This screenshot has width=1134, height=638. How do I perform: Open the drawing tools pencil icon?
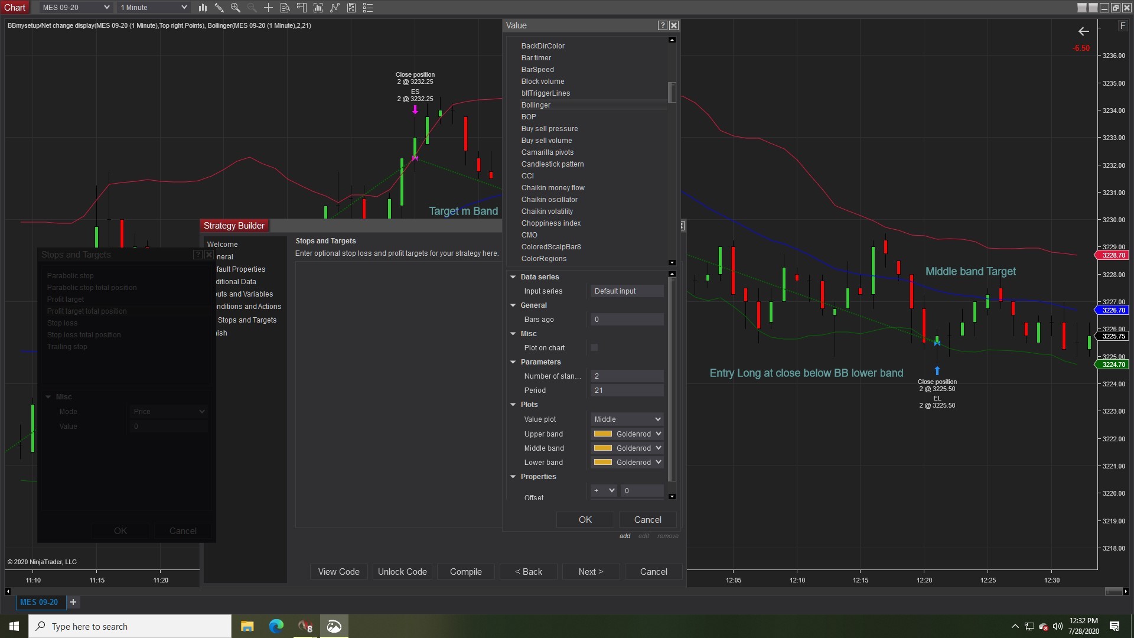coord(219,8)
